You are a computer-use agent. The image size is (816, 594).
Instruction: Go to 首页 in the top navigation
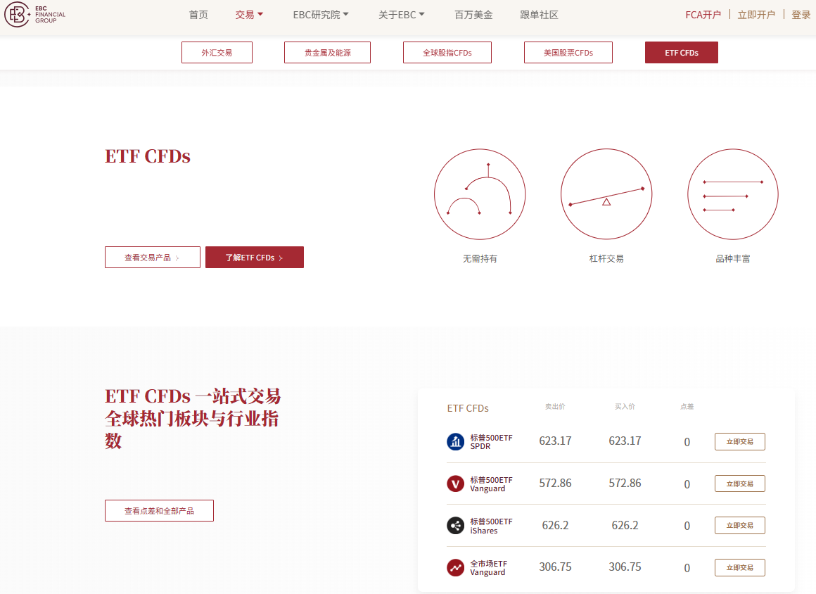tap(198, 15)
